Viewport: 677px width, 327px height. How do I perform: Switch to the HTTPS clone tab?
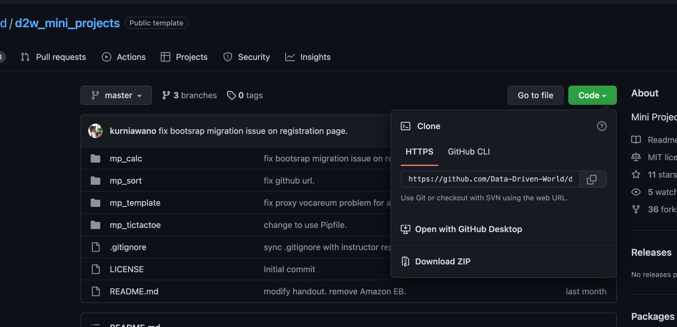pos(419,152)
